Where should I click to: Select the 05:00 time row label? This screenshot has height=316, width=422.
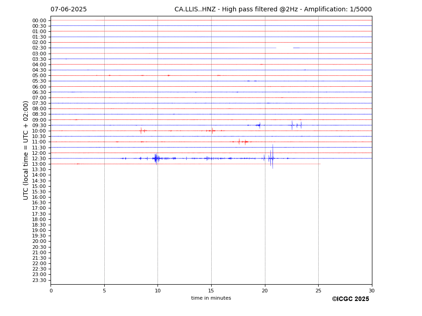(39, 75)
